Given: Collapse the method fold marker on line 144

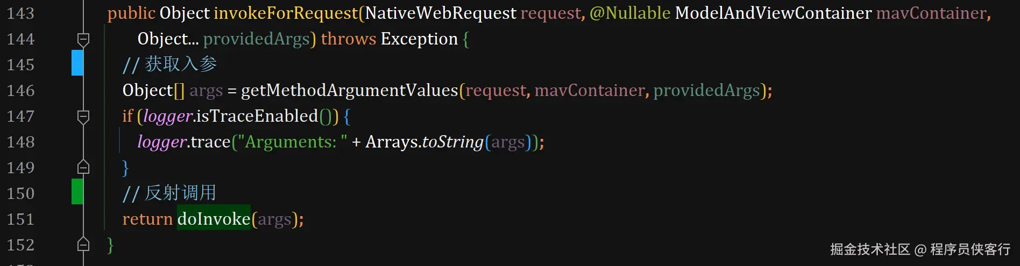Looking at the screenshot, I should pos(83,40).
